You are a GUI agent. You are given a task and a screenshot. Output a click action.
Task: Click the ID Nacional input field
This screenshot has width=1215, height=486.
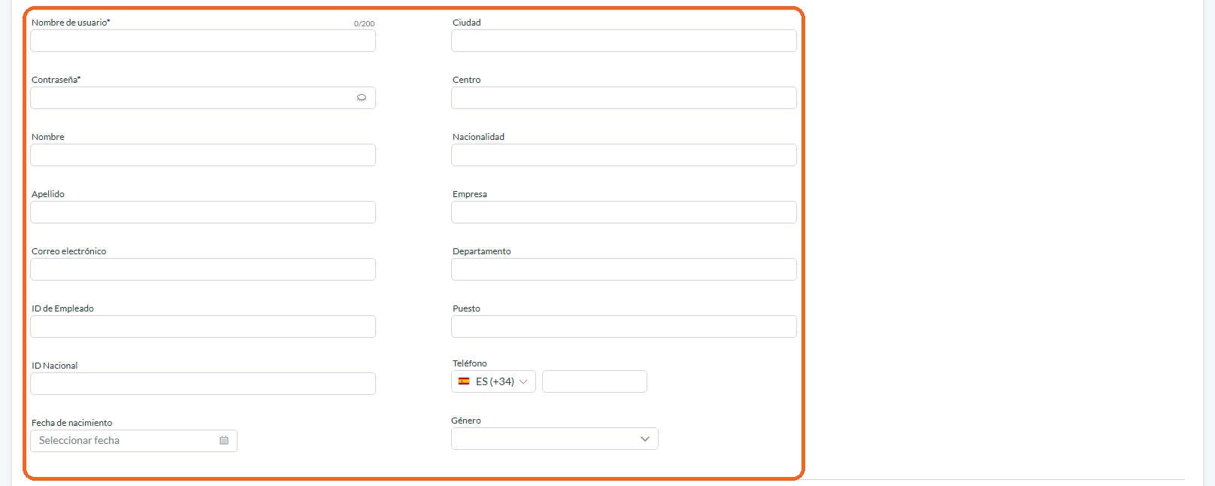pyautogui.click(x=203, y=384)
